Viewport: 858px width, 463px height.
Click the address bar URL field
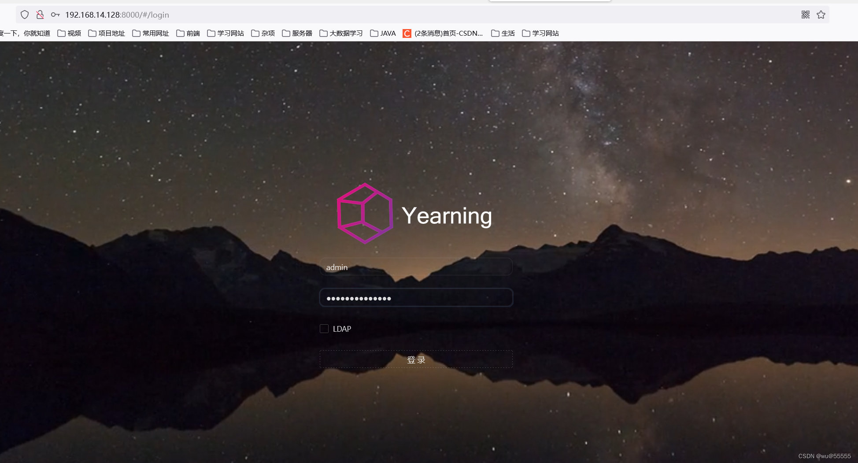tap(423, 15)
